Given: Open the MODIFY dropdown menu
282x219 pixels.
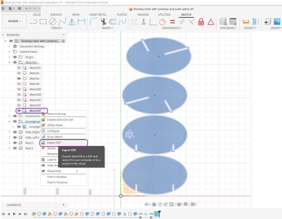Looking at the screenshot, I should (x=108, y=28).
